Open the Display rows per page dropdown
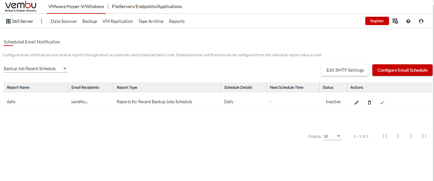Viewport: 434px width, 181px height. click(x=332, y=136)
